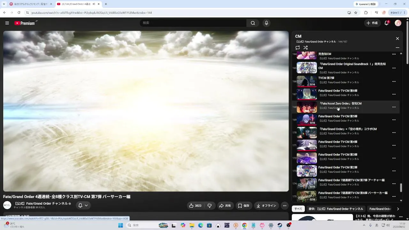Select '7週連続TV-CM 第6弾 バーサーカー編' playlist item

(x=346, y=196)
